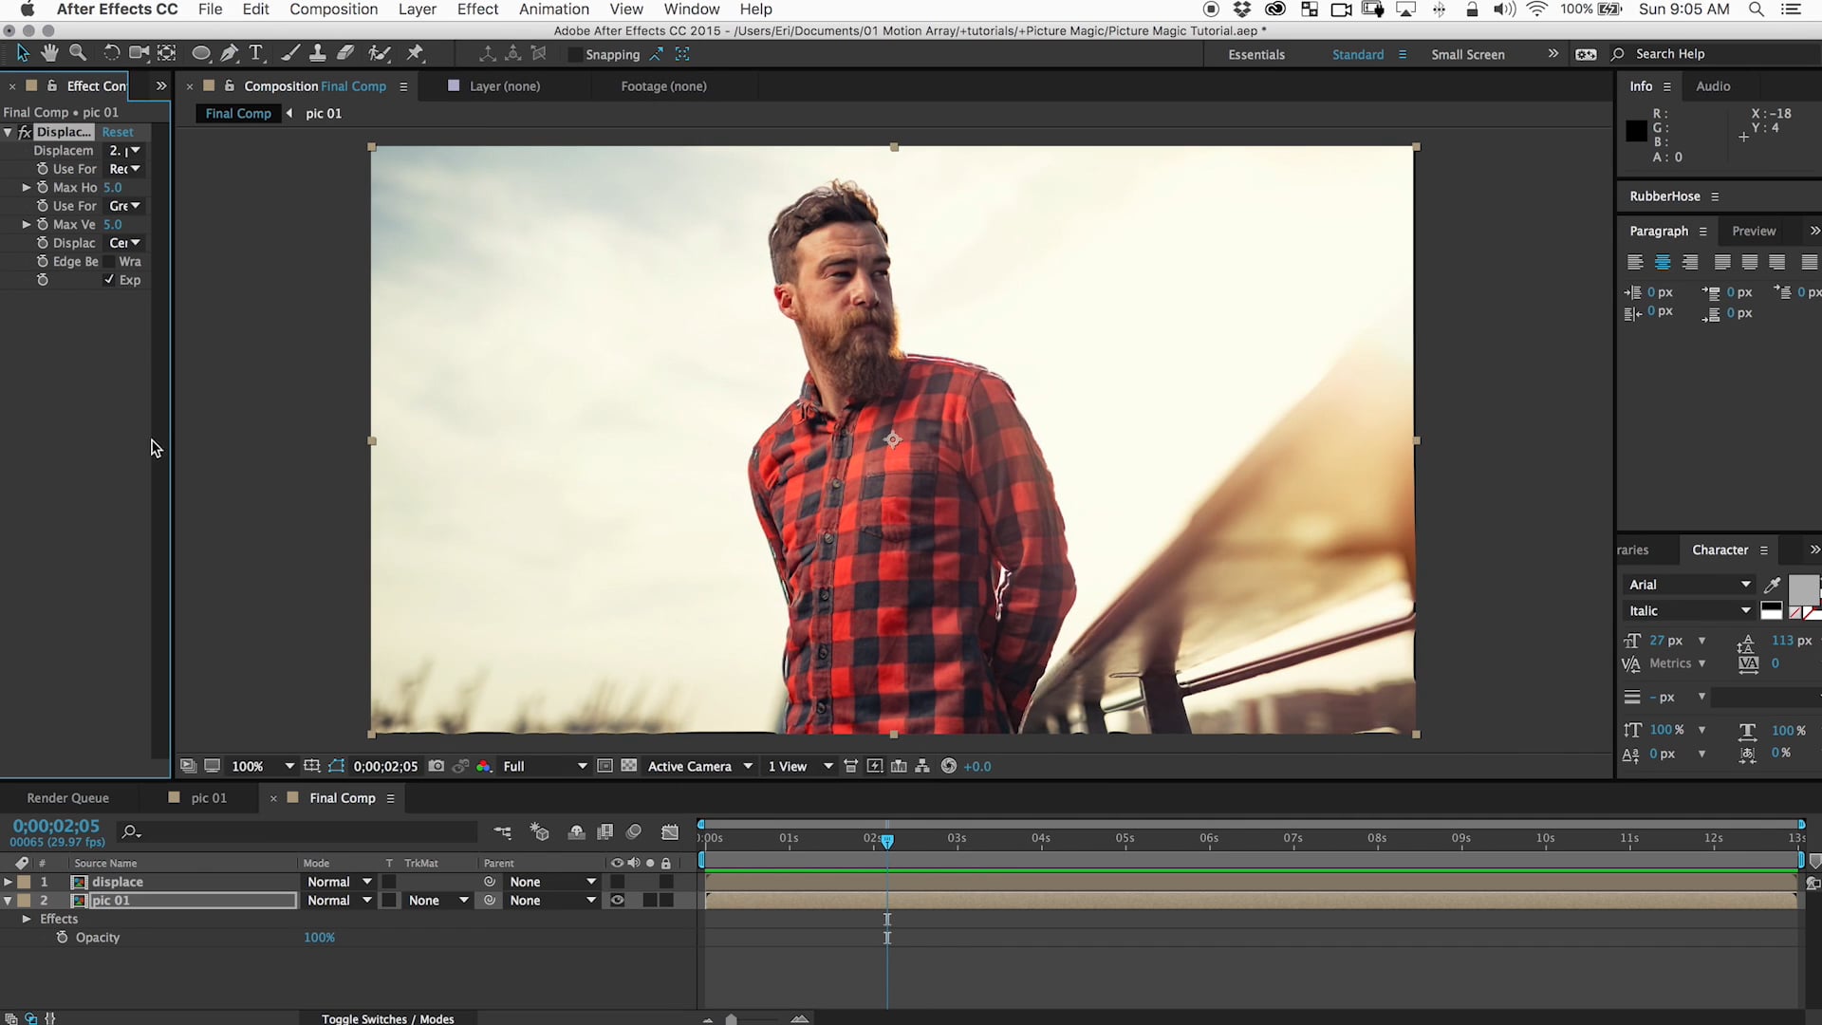This screenshot has height=1025, width=1822.
Task: Open the Composition menu
Action: tap(333, 10)
